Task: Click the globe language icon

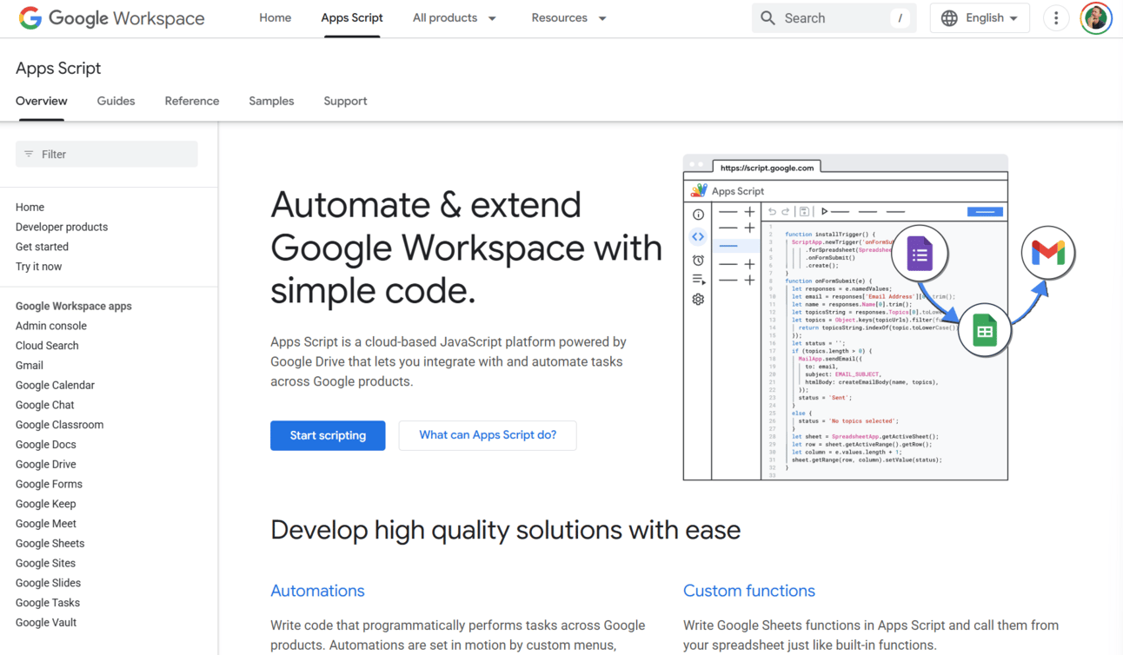Action: point(949,17)
